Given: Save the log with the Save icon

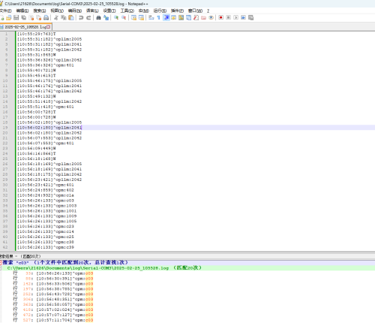Looking at the screenshot, I should pos(16,17).
